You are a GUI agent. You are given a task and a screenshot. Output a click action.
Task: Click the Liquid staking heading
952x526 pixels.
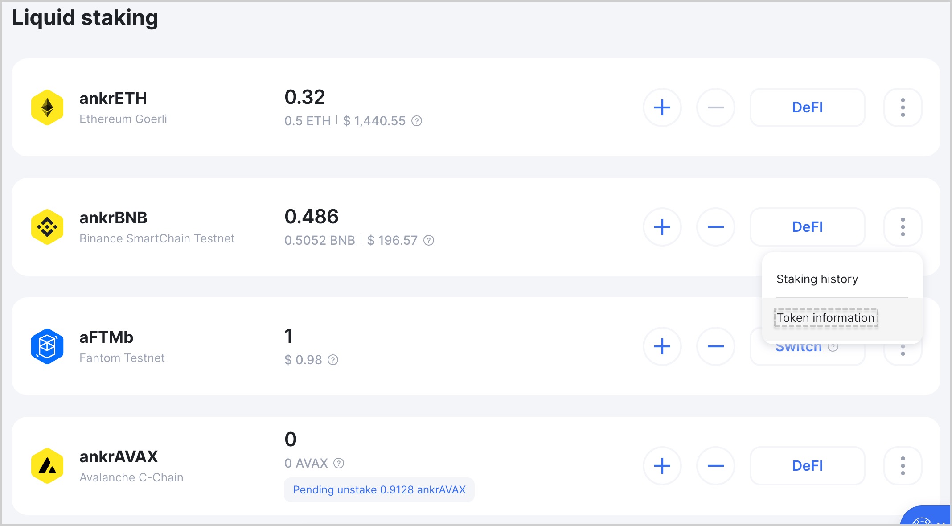85,18
